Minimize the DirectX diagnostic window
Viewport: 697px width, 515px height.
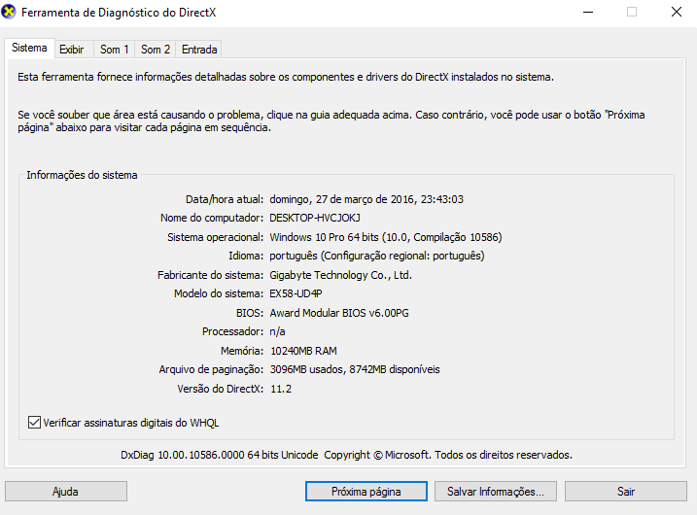pos(588,12)
